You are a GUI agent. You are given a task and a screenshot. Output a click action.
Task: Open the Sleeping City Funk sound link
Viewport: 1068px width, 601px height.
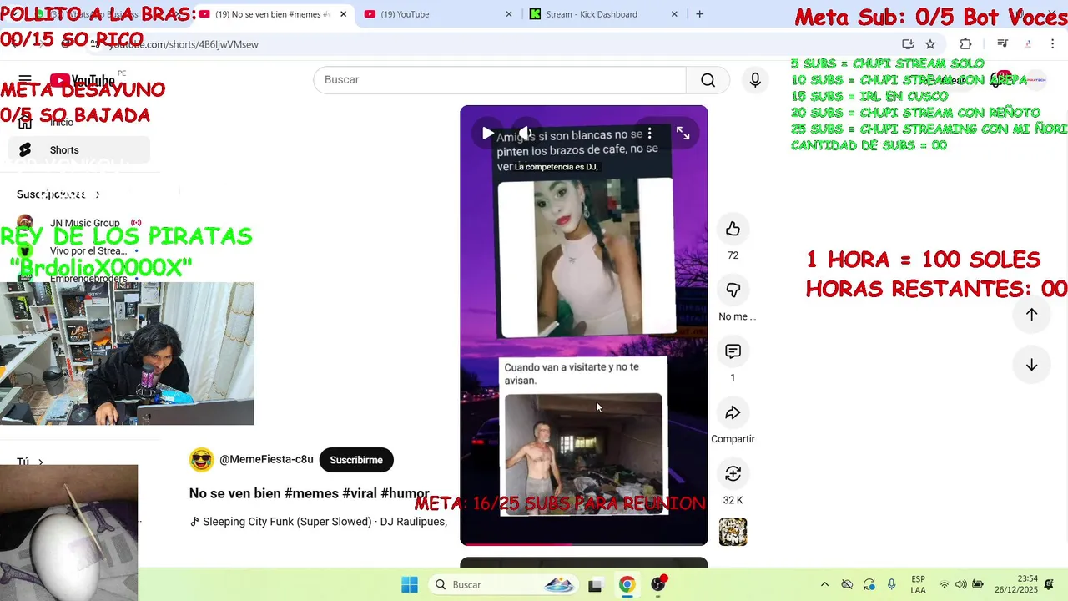pyautogui.click(x=319, y=522)
